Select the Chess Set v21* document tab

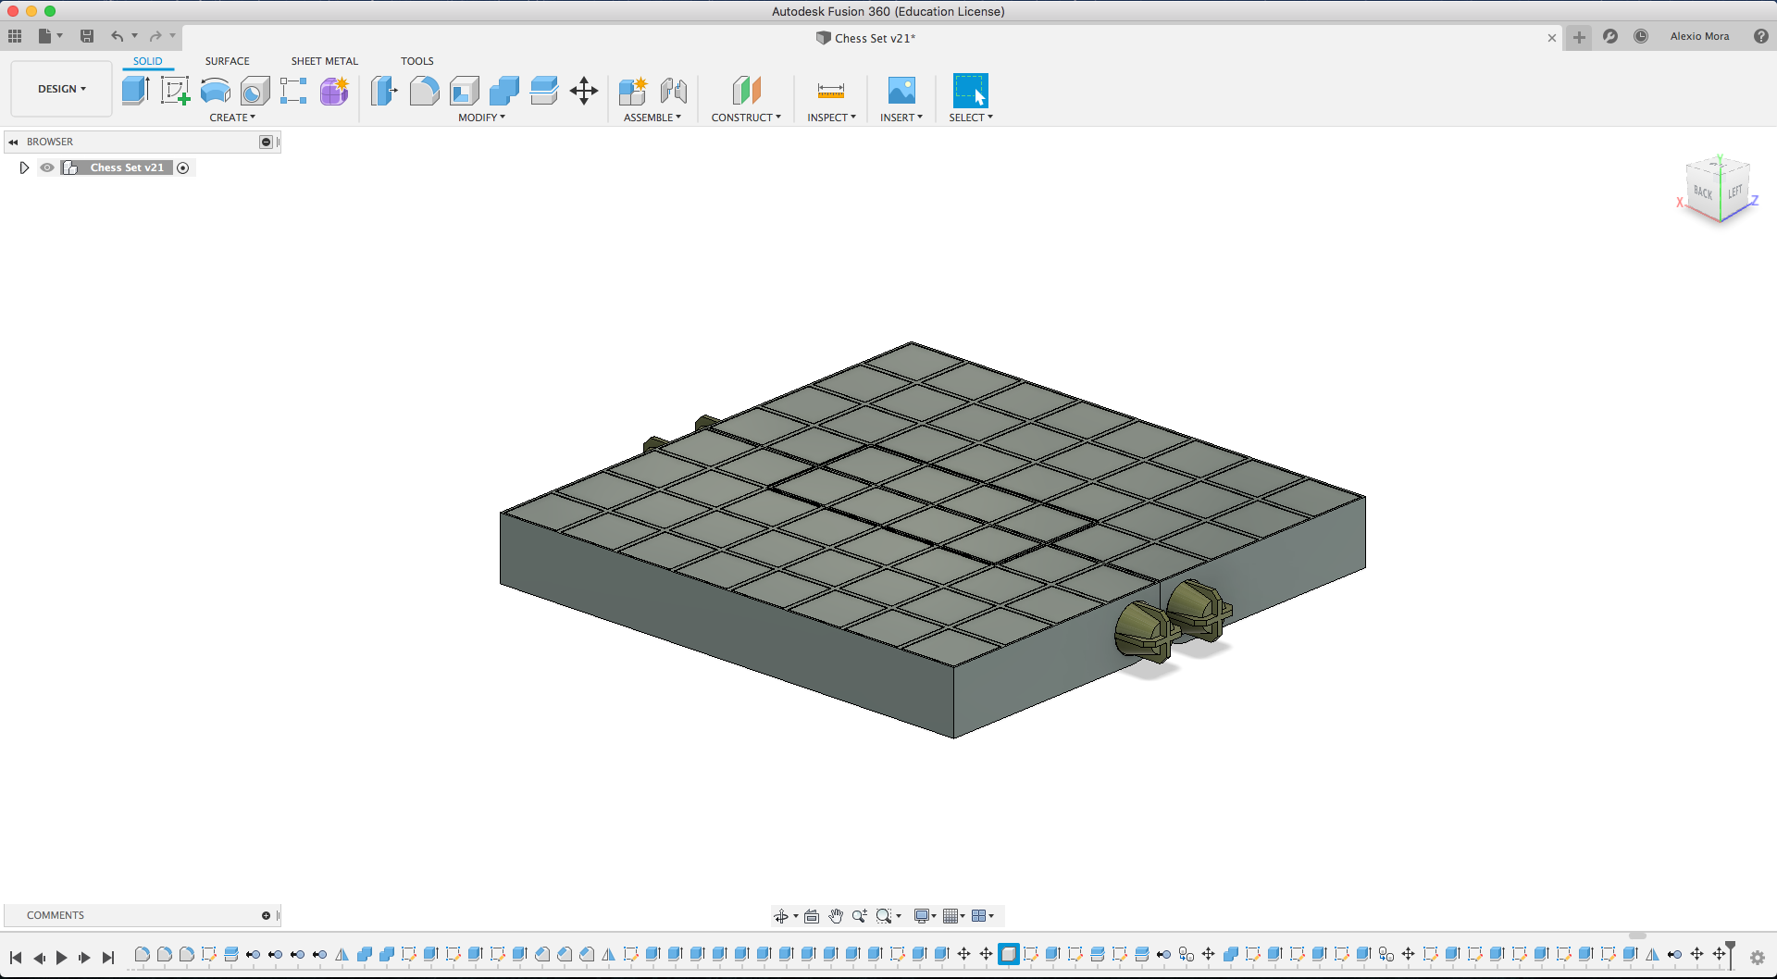pos(866,38)
